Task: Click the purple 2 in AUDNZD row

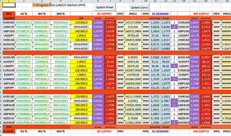Action: pyautogui.click(x=174, y=123)
